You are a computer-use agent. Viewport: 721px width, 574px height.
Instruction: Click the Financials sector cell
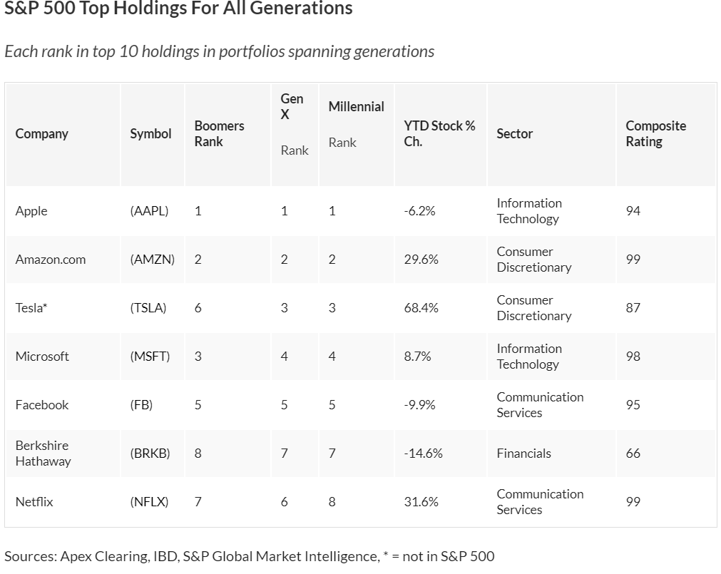(523, 453)
